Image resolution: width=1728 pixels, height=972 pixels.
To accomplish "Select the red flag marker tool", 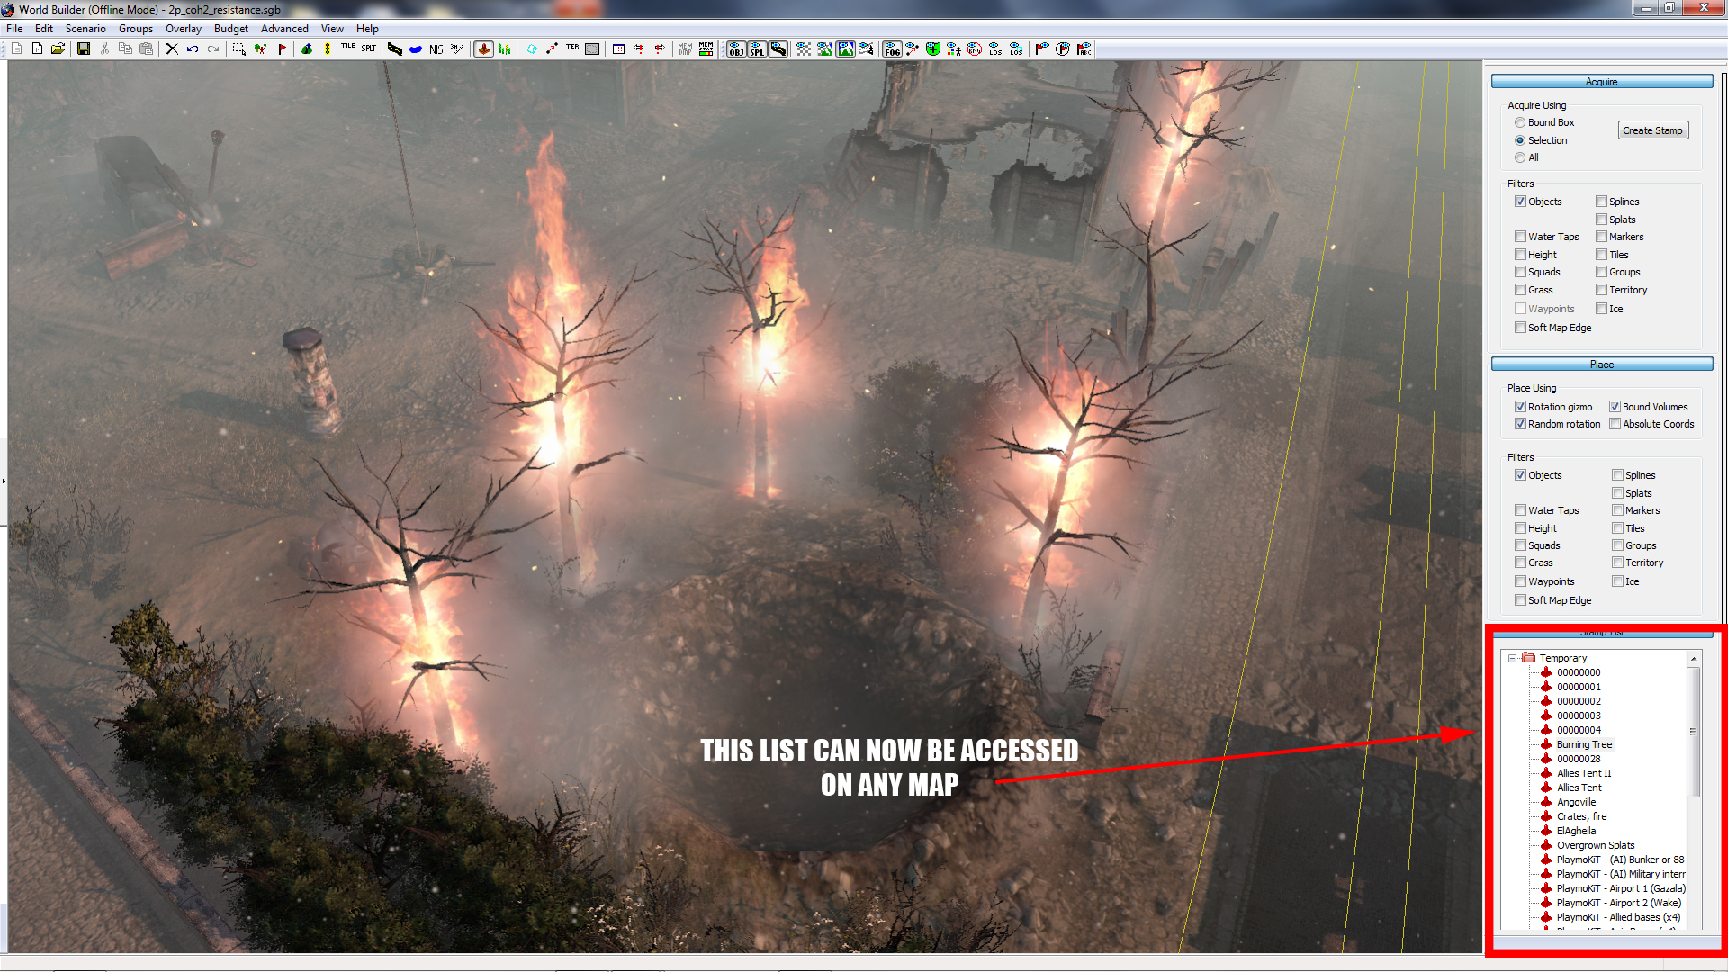I will point(282,49).
